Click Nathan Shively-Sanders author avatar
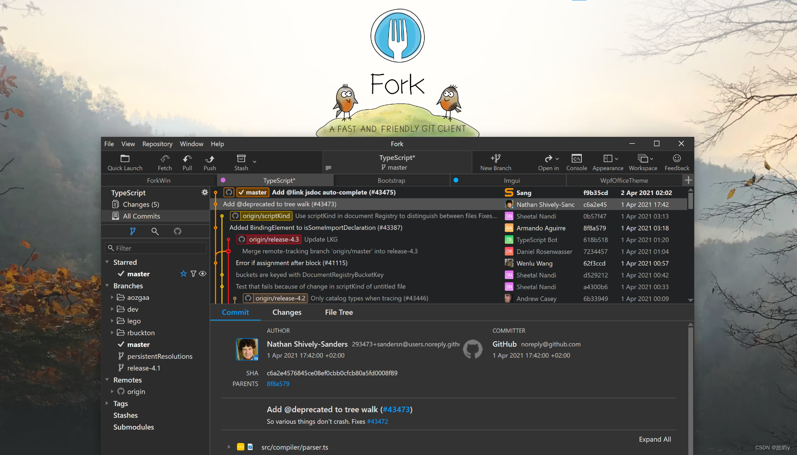Screen dimensions: 797x455 coord(247,349)
